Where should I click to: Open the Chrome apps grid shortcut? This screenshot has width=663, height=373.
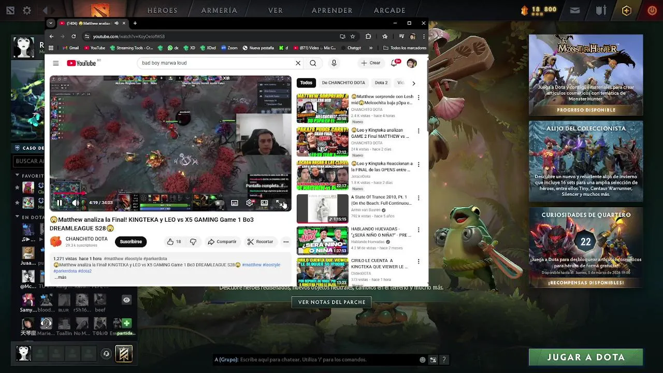click(x=51, y=48)
